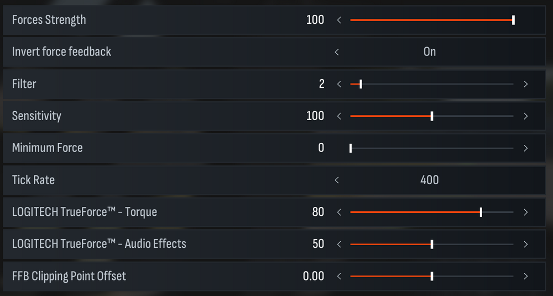Increase TrueForce Audio Effects right arrow
Screen dimensions: 553x296
click(x=525, y=245)
